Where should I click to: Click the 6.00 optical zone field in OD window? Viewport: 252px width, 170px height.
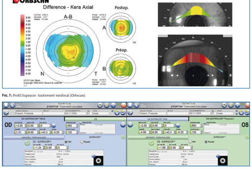coord(33,132)
